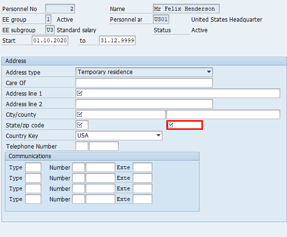Click the required-entry checkmark icon in City field
Image resolution: width=287 pixels, height=237 pixels.
[79, 114]
